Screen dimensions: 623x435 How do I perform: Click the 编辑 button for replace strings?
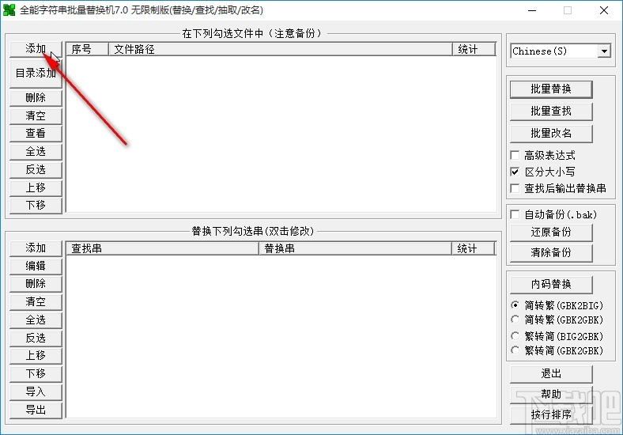pyautogui.click(x=36, y=266)
